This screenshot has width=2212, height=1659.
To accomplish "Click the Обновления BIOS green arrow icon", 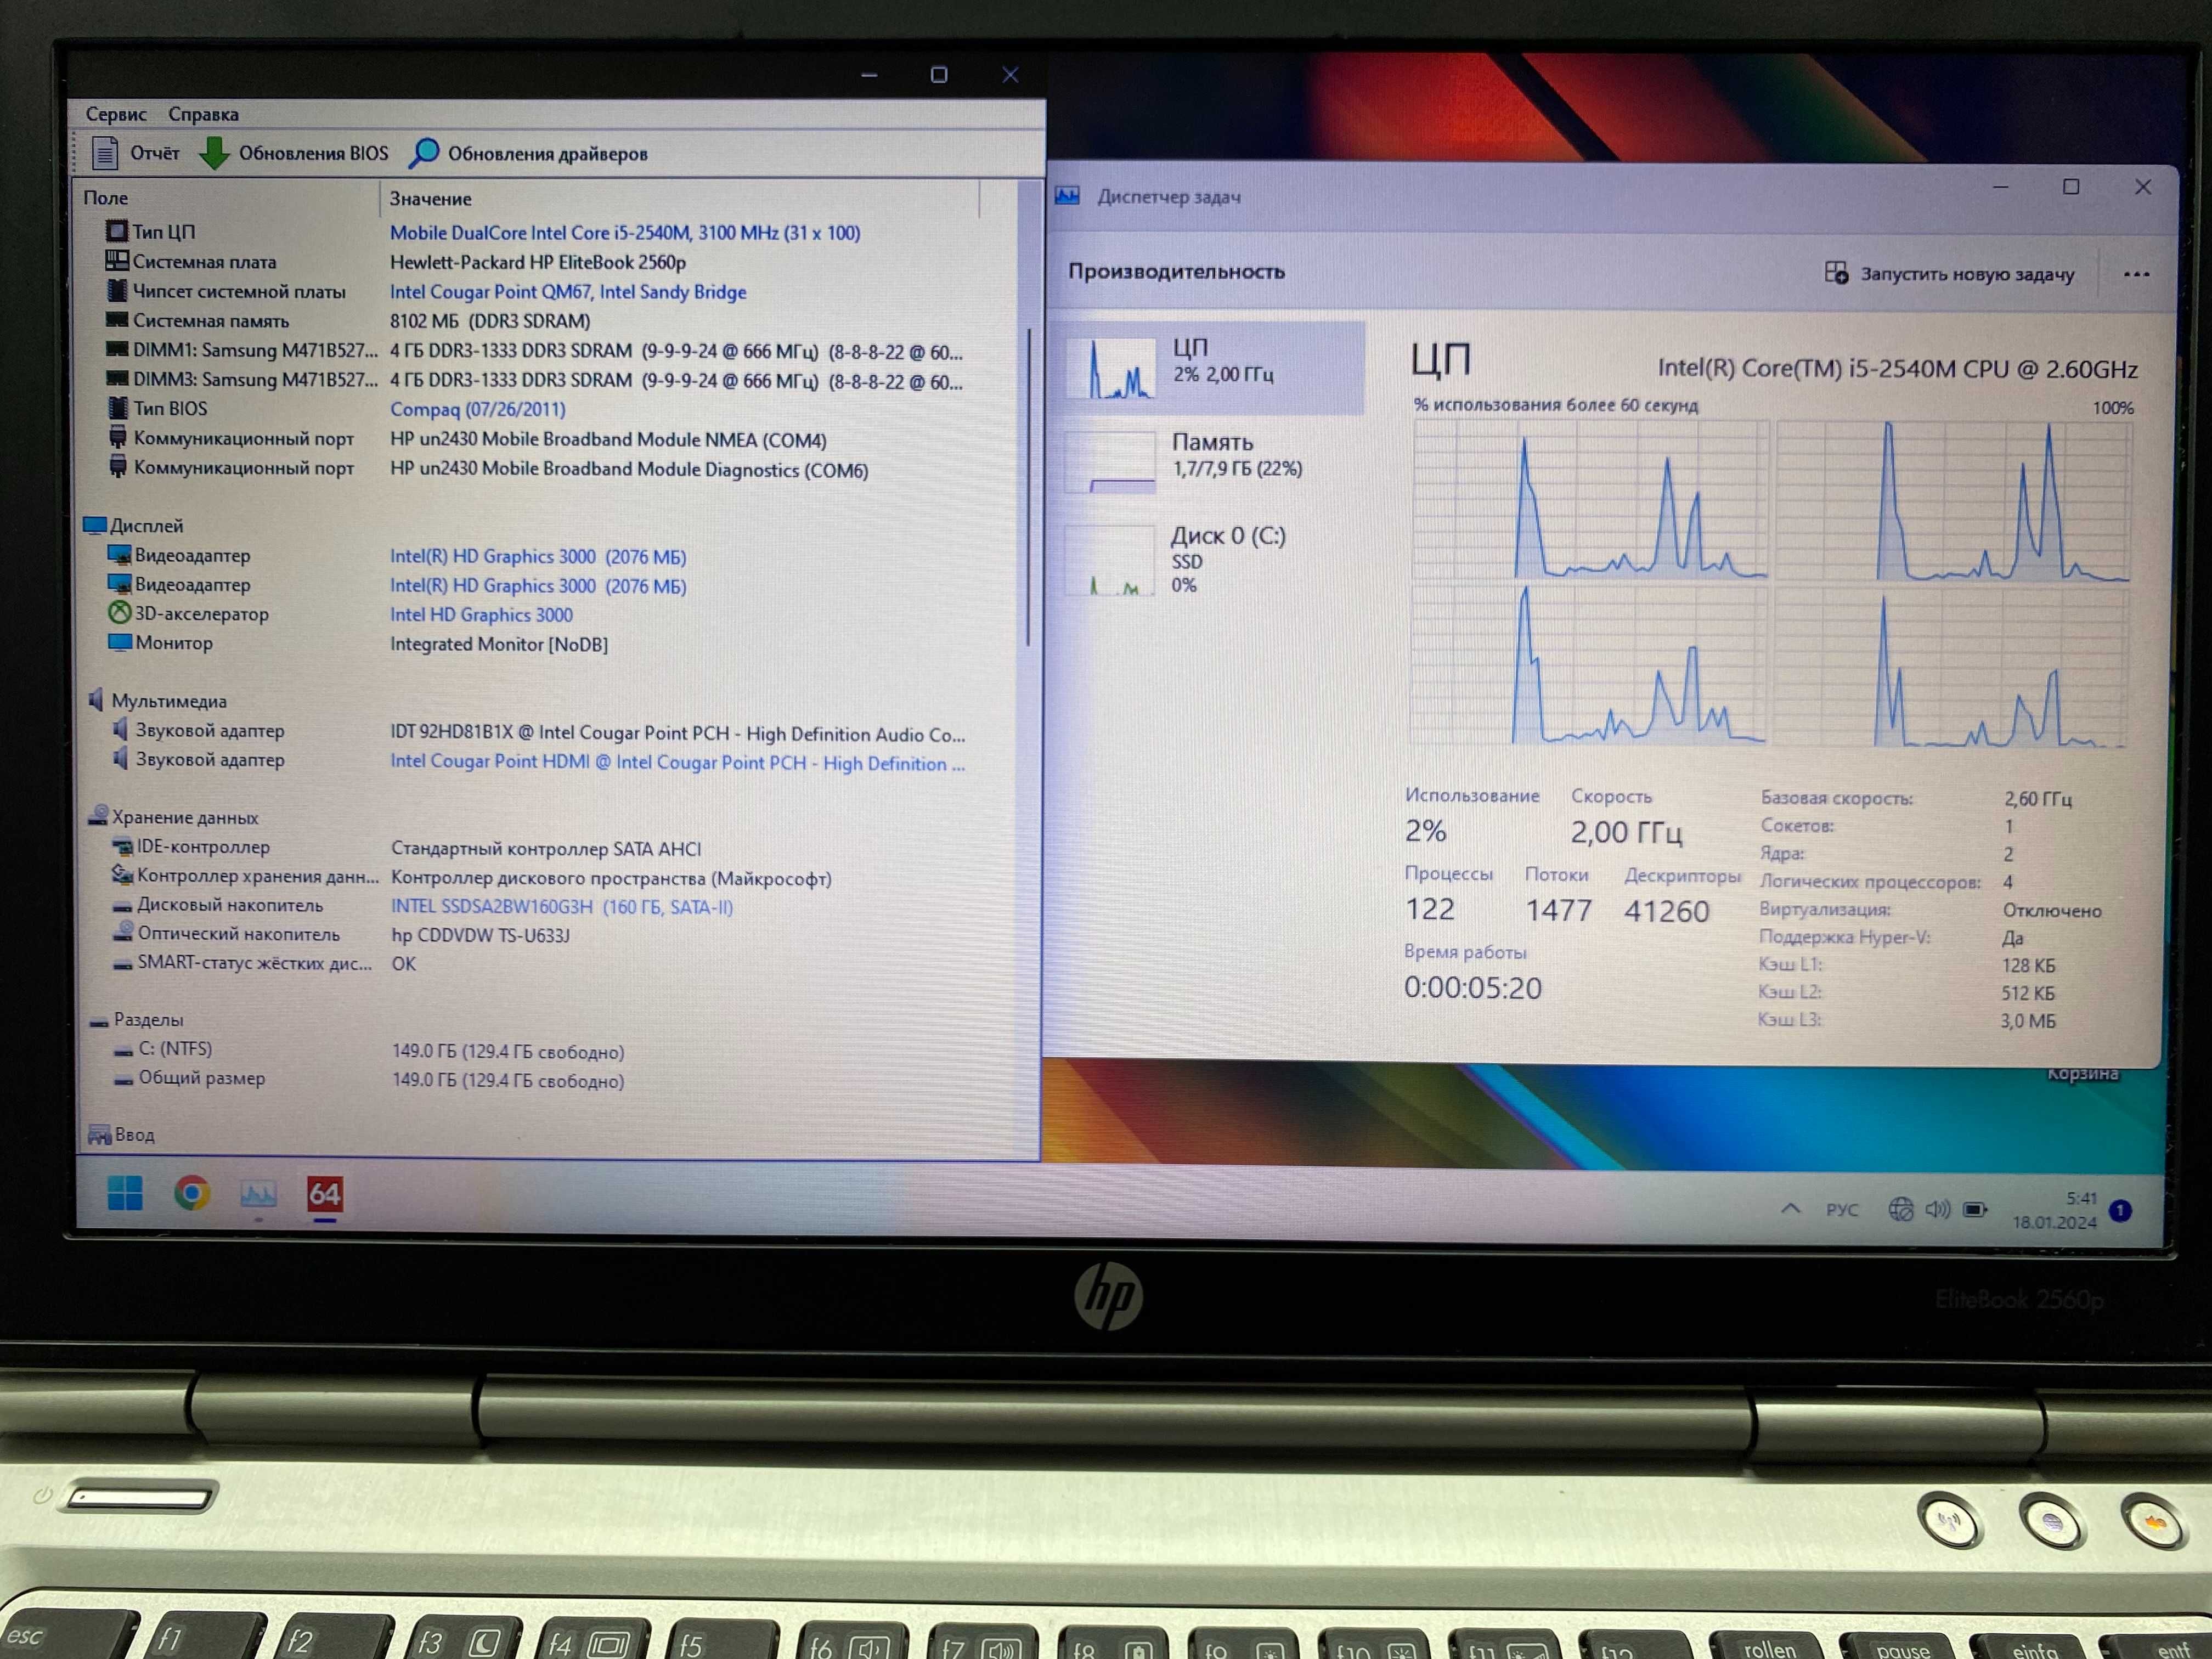I will coord(214,153).
